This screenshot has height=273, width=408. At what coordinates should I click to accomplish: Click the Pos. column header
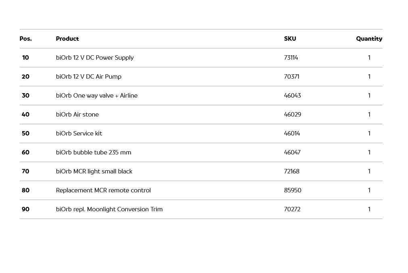click(x=25, y=39)
